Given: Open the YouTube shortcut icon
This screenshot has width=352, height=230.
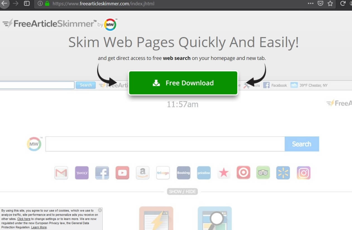Looking at the screenshot, I should [x=122, y=173].
